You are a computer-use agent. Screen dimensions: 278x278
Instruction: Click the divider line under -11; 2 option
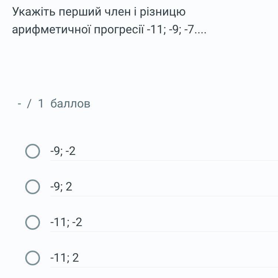[x=164, y=267]
